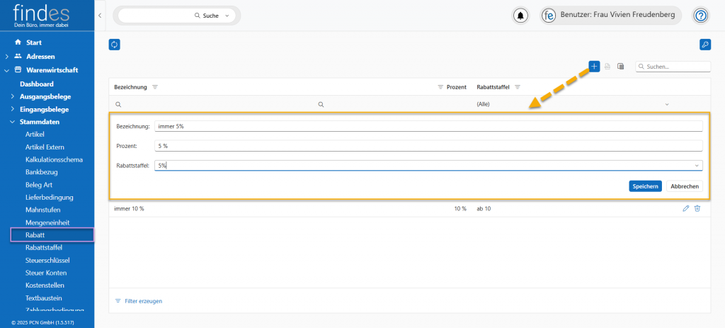
Task: Collapse the sidebar with the left chevron
Action: tap(100, 16)
